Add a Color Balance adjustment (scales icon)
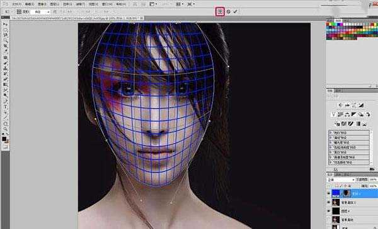378x229 pixels. [x=347, y=114]
